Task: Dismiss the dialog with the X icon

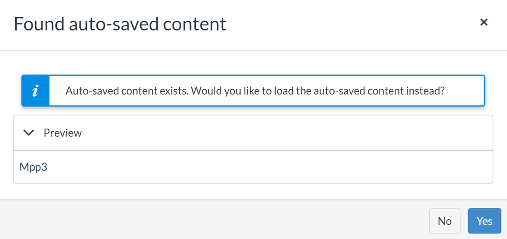Action: pyautogui.click(x=483, y=22)
